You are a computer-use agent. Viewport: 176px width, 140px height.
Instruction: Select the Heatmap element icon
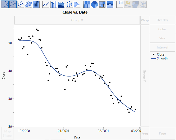pos(87,4)
